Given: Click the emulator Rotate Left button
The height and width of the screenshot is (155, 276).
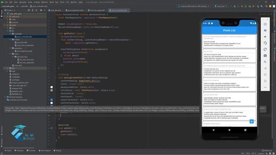Looking at the screenshot, I should tap(265, 43).
